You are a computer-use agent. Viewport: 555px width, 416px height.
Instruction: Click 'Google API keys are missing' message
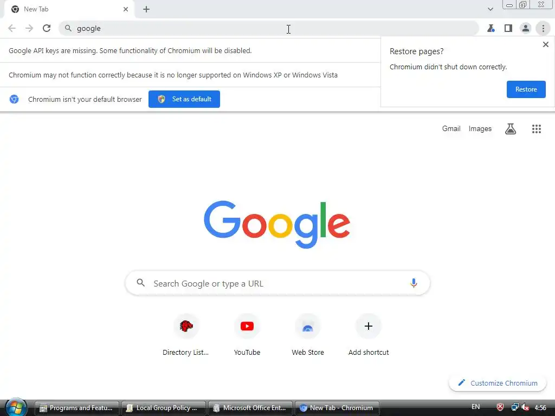coord(130,50)
